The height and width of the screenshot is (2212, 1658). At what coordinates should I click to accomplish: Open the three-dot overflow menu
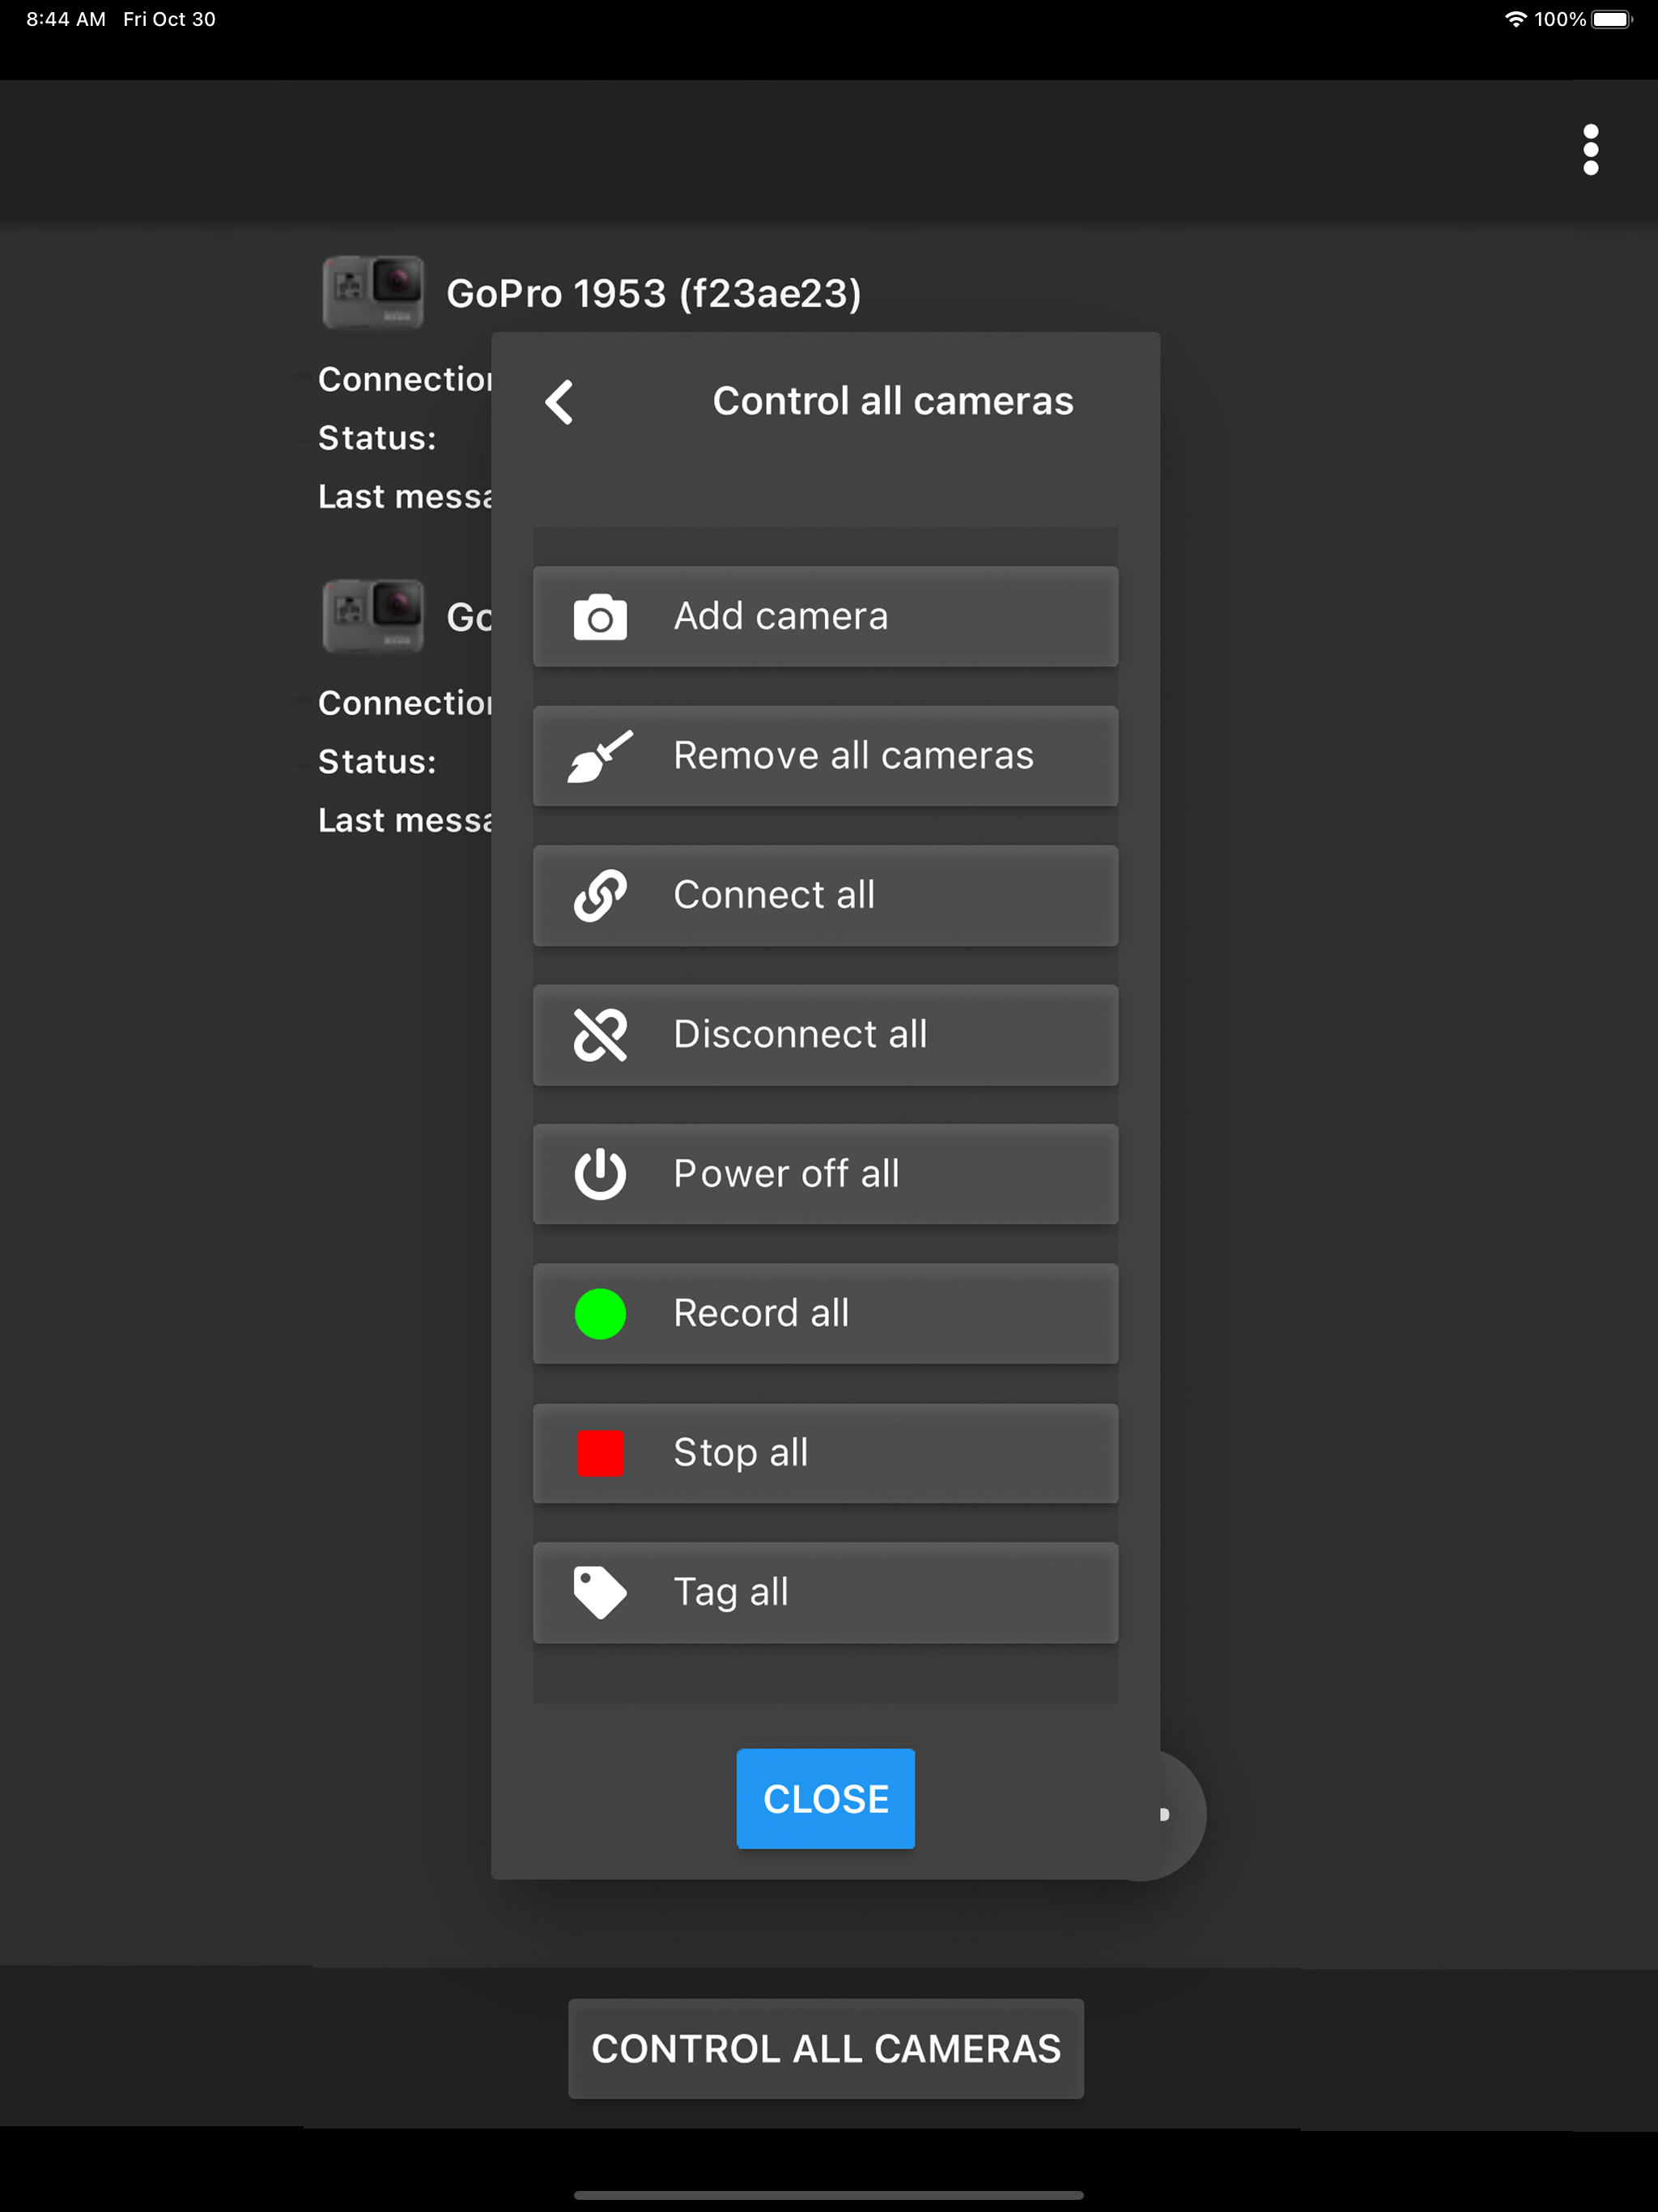click(x=1590, y=148)
